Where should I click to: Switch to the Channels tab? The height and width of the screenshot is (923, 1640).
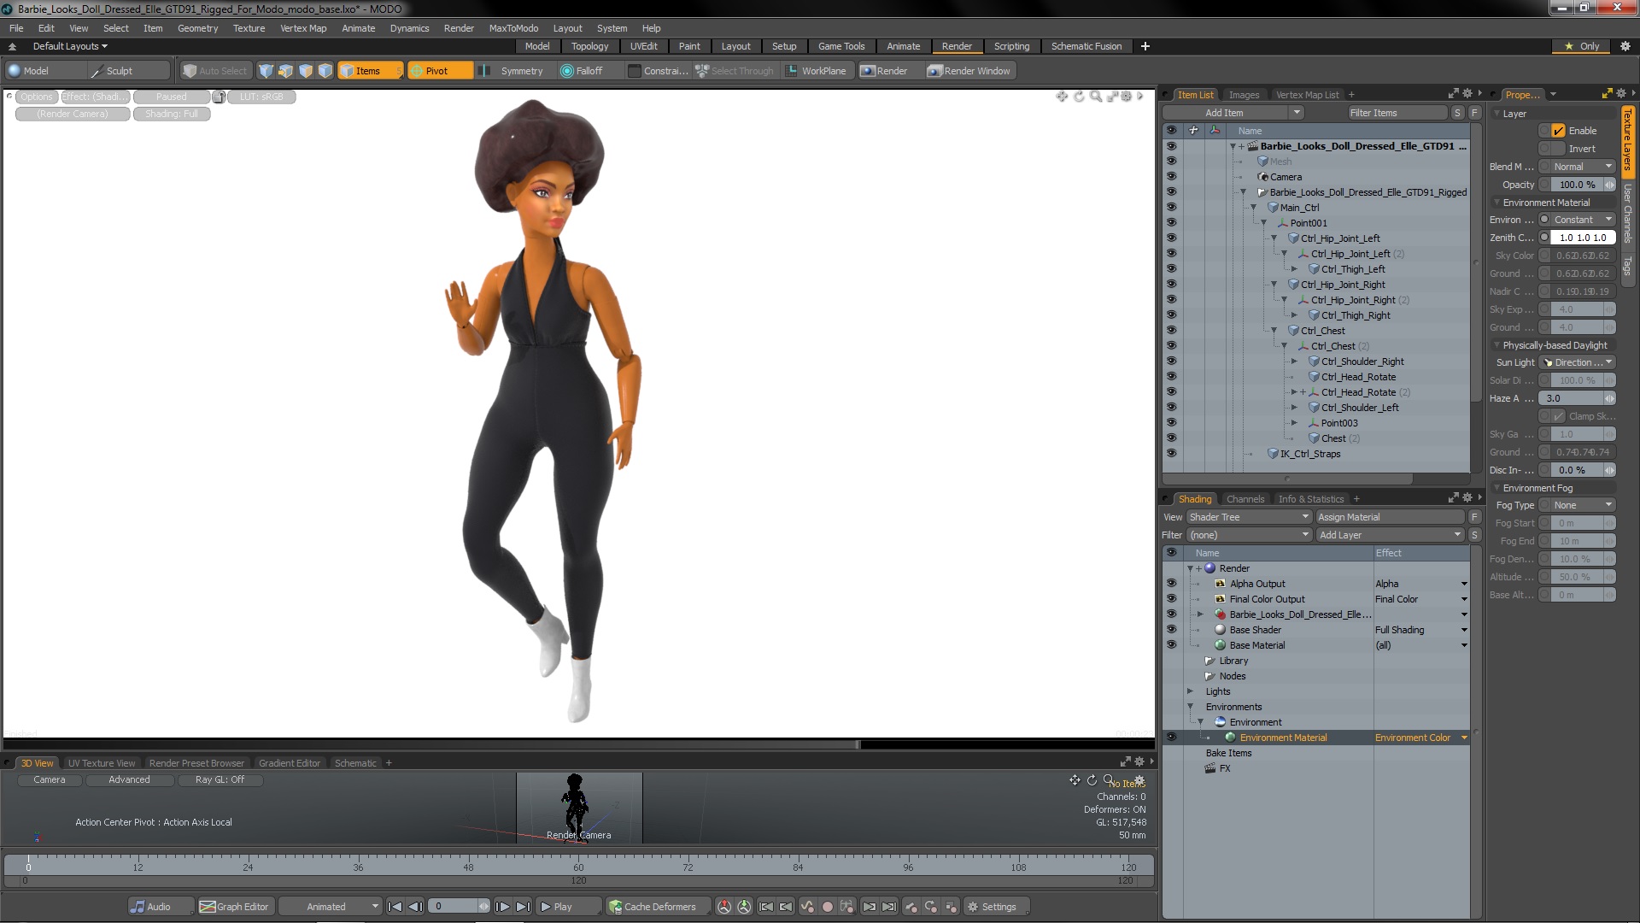point(1245,499)
